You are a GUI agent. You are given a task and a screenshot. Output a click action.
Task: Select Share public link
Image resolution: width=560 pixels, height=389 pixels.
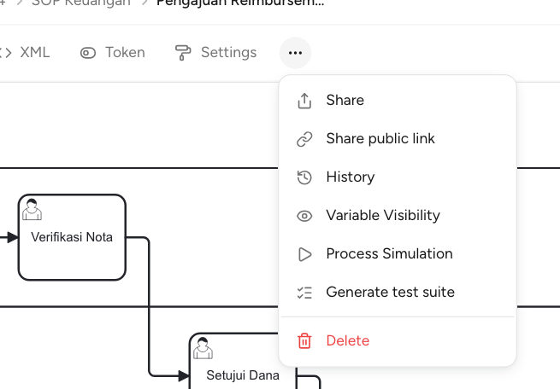click(x=398, y=138)
